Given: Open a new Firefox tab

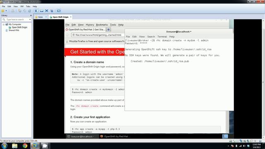Looking at the screenshot, I should [x=108, y=29].
